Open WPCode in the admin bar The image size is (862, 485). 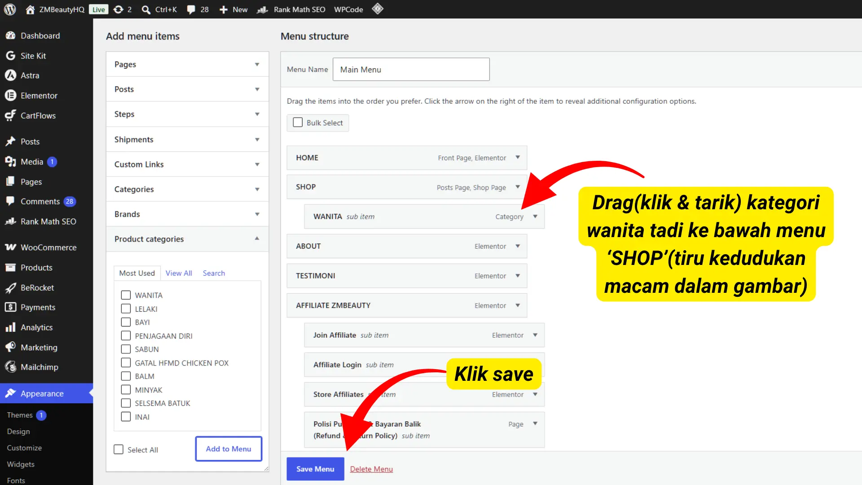(348, 9)
